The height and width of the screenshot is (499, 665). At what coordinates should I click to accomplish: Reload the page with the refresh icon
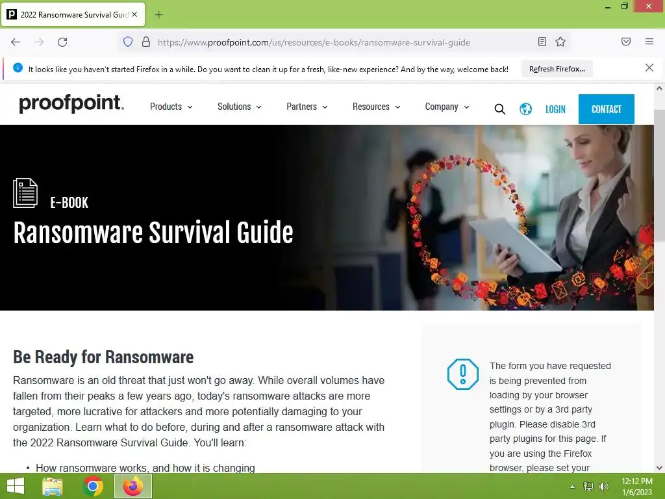coord(62,42)
